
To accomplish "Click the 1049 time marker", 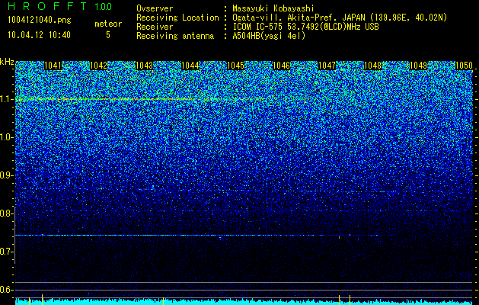I will click(x=418, y=66).
